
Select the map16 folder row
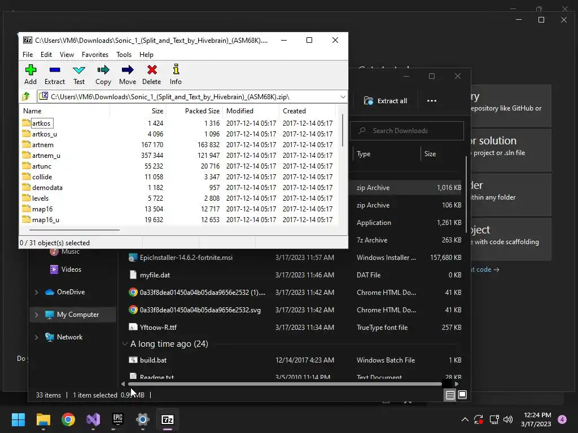pos(178,209)
